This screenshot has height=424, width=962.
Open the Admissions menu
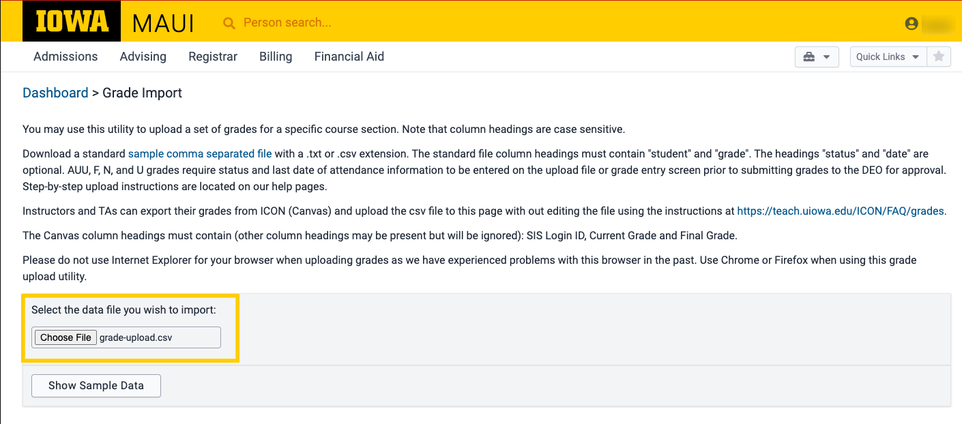(65, 57)
